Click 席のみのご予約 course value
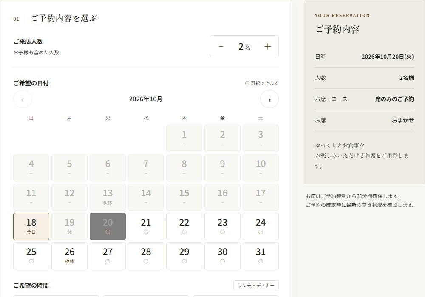Viewport: 425px width, 297px height. tap(394, 99)
